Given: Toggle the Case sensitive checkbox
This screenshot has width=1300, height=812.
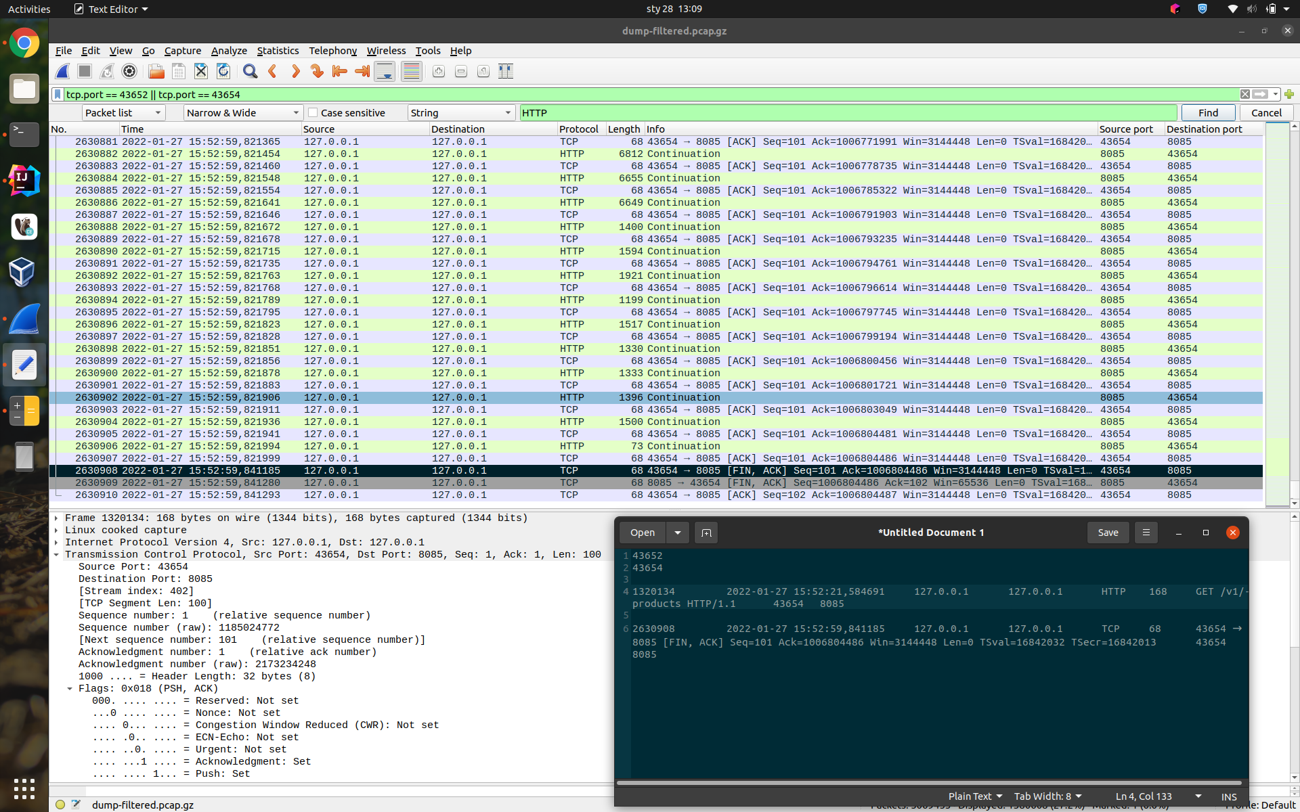Looking at the screenshot, I should (x=313, y=112).
